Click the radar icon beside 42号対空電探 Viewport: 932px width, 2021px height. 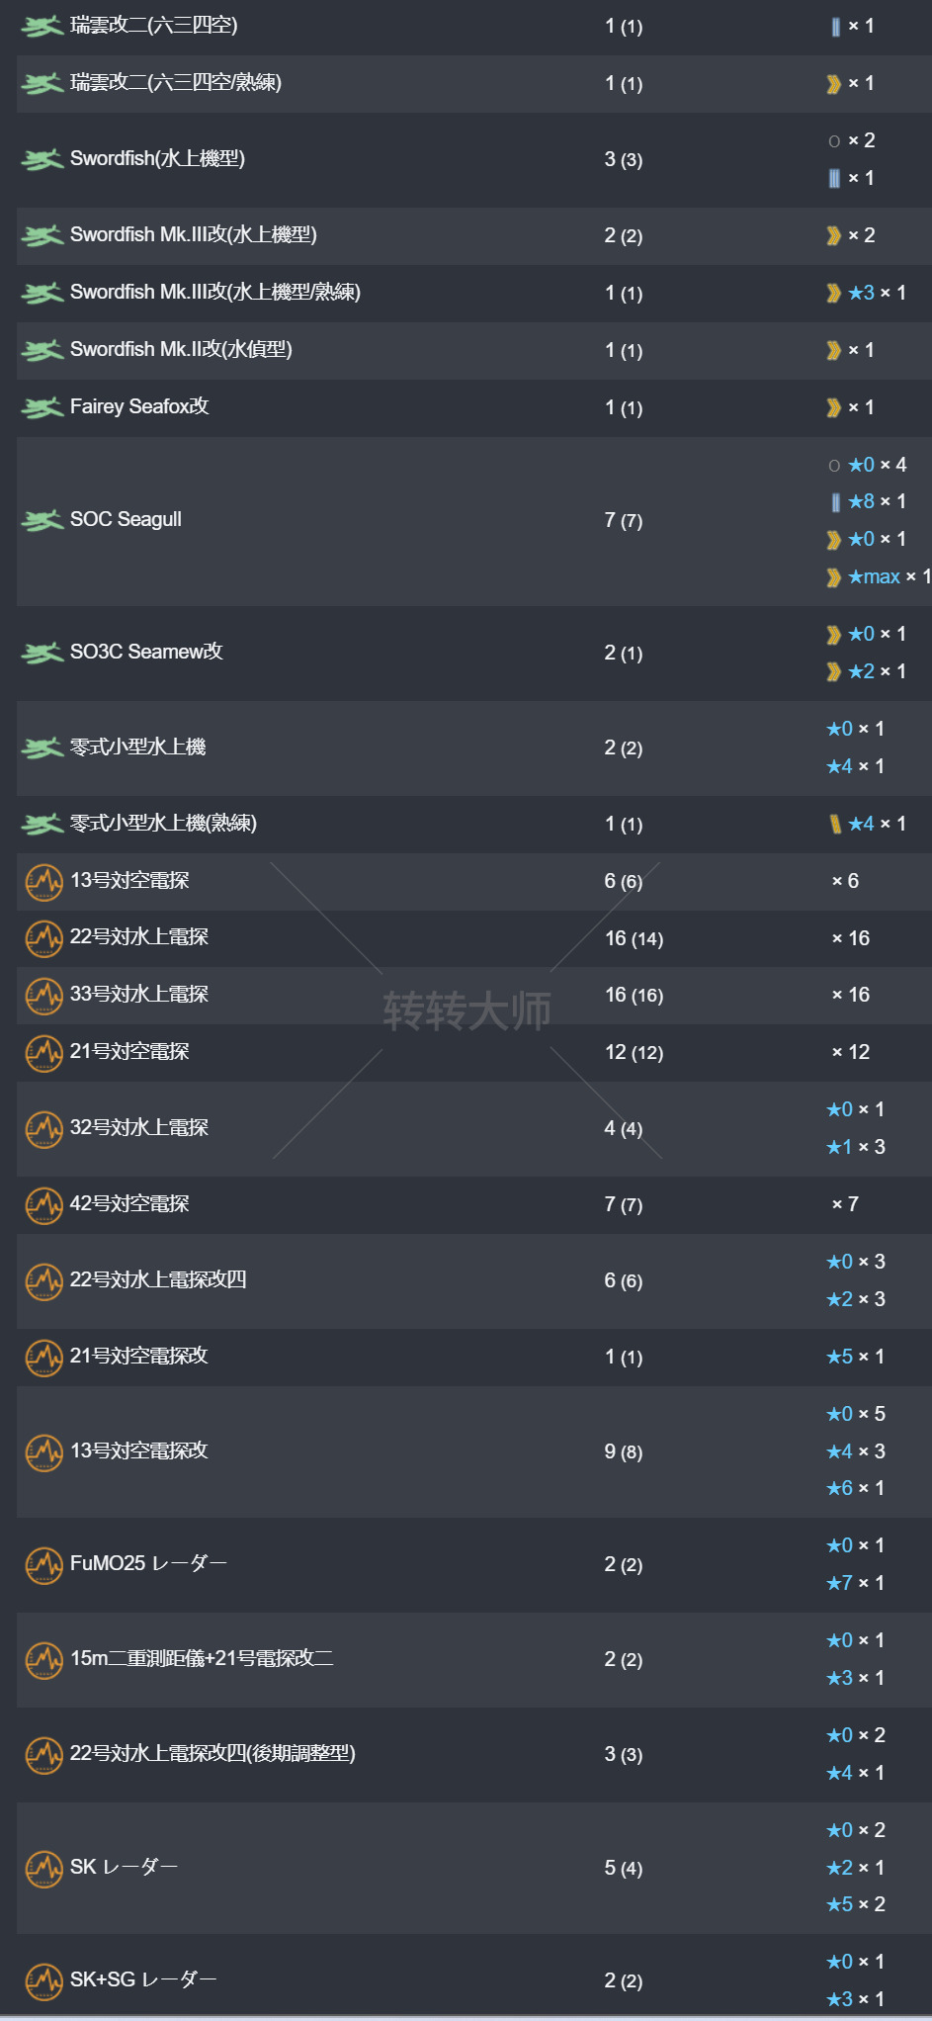[43, 1204]
